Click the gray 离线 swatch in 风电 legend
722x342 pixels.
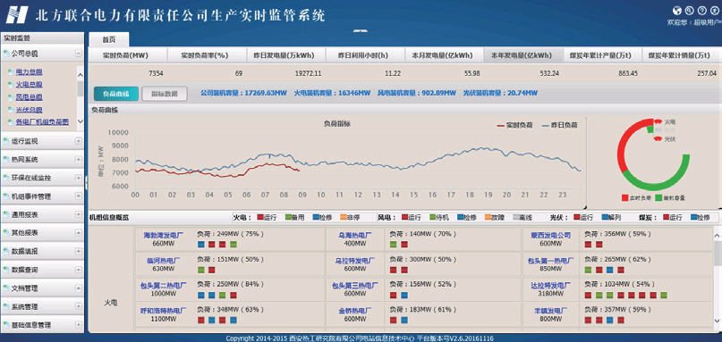tap(516, 217)
